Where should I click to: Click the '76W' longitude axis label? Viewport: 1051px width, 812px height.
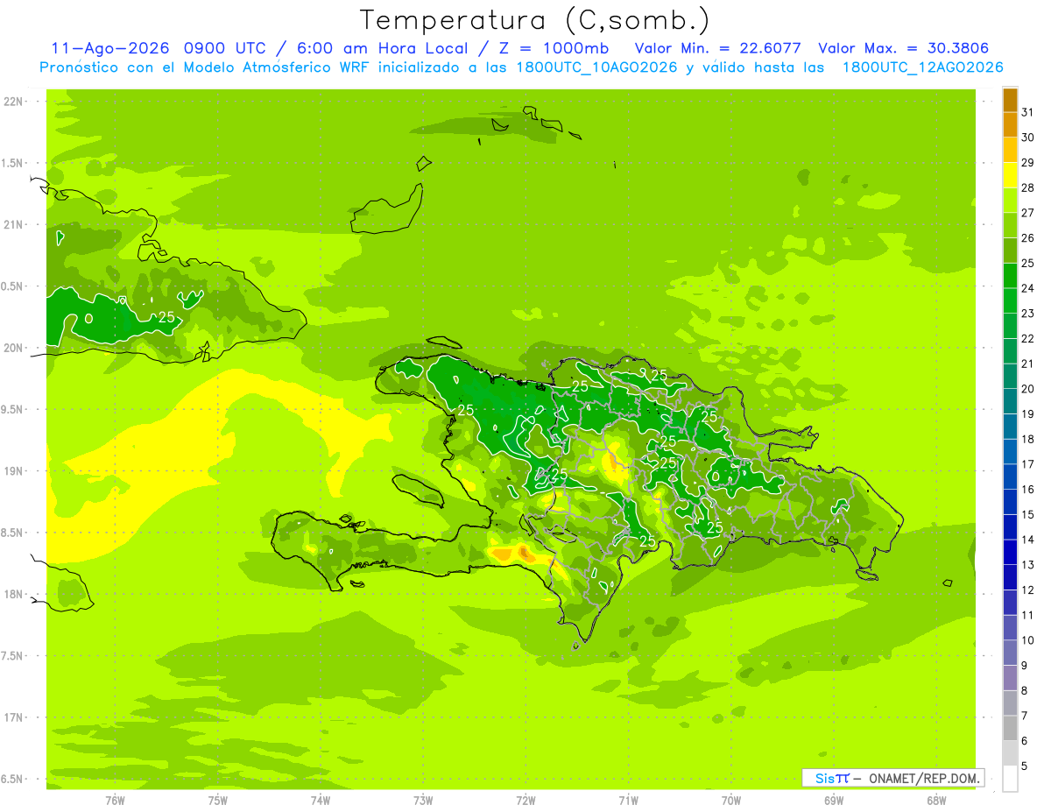(115, 800)
